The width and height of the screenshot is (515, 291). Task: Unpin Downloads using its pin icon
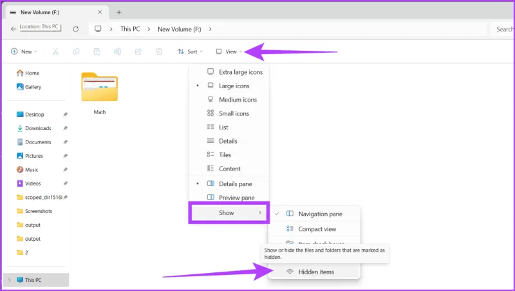[x=66, y=128]
